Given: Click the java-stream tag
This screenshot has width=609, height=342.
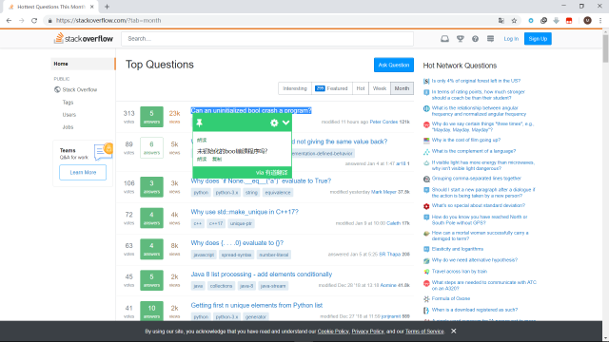Looking at the screenshot, I should click(x=273, y=286).
